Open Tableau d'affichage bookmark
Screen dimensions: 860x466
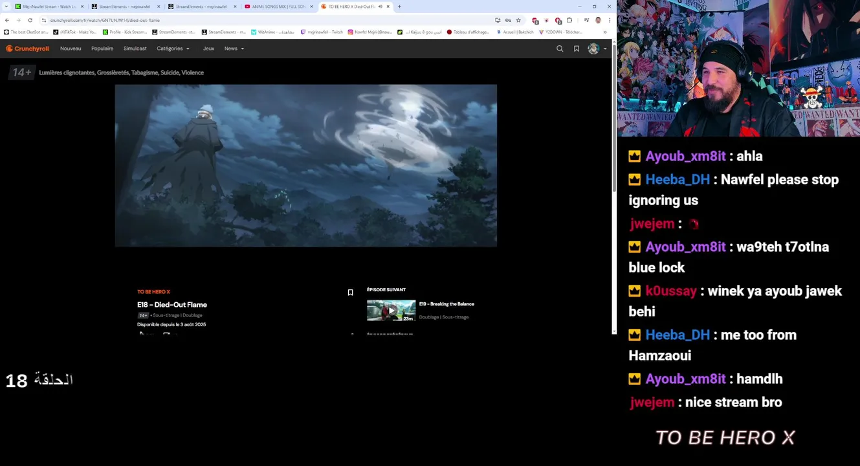469,32
